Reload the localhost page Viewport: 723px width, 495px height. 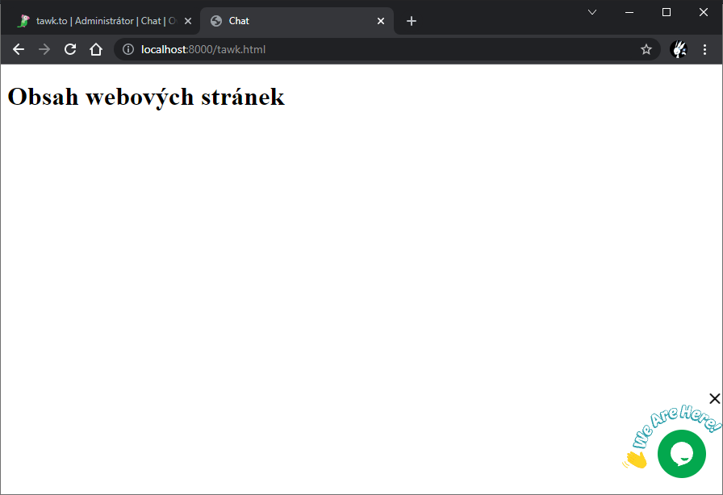click(70, 49)
